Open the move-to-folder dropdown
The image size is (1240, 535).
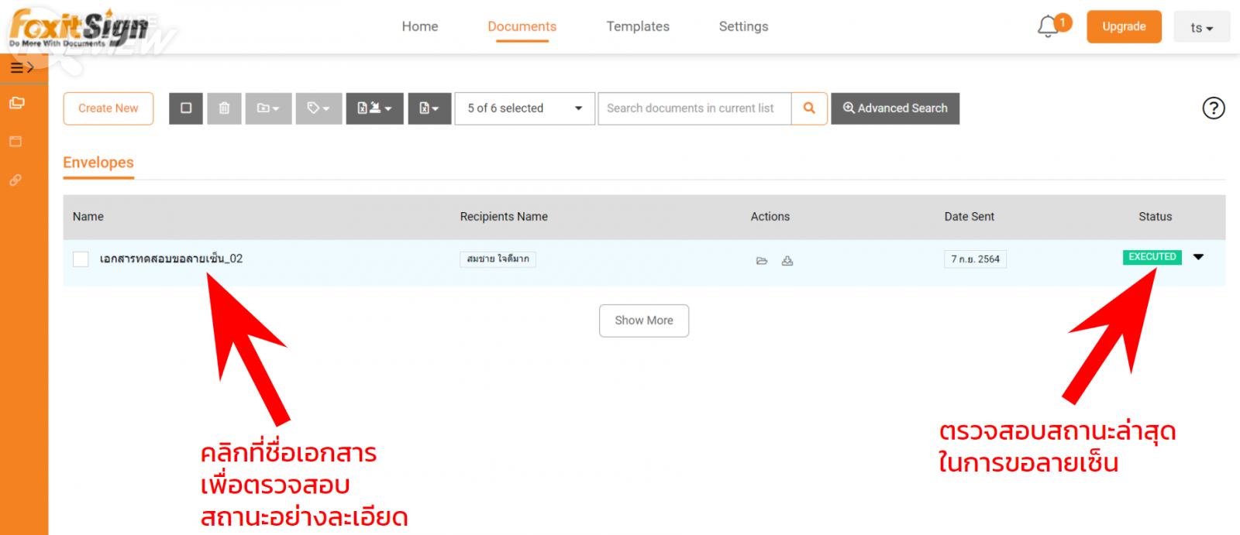(x=268, y=108)
